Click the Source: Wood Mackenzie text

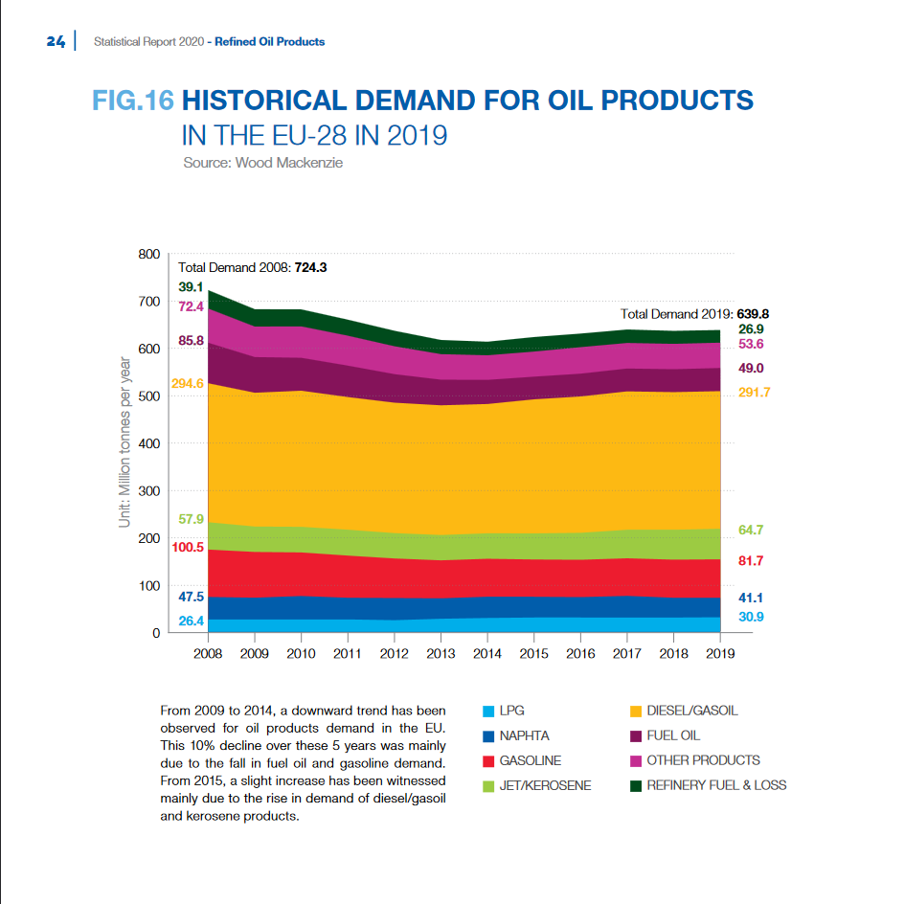(263, 163)
